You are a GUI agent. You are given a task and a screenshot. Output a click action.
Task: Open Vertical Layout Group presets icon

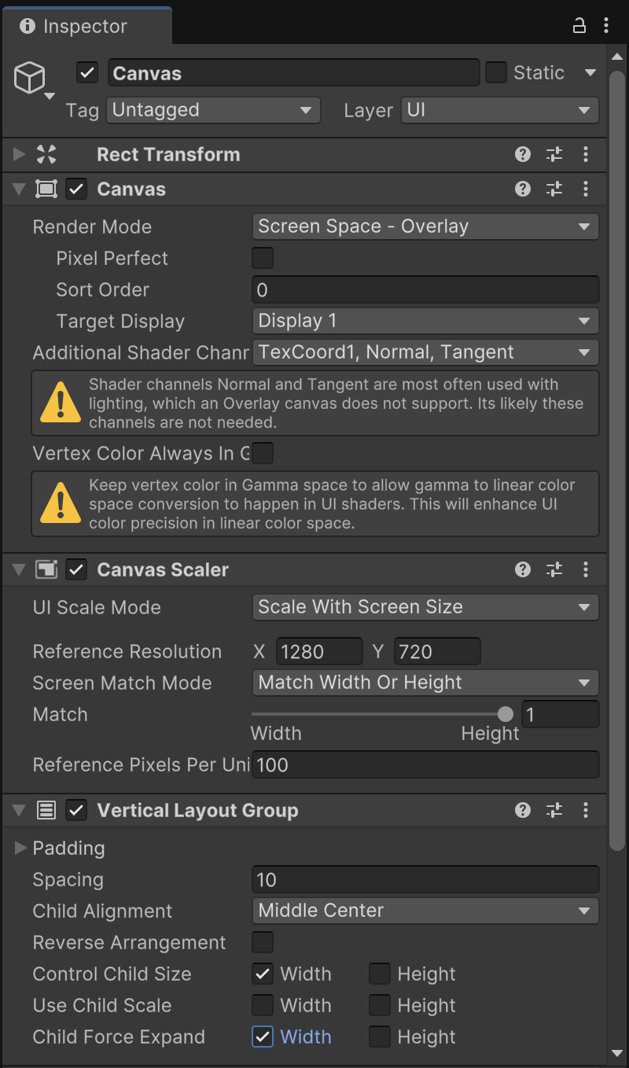click(x=554, y=810)
